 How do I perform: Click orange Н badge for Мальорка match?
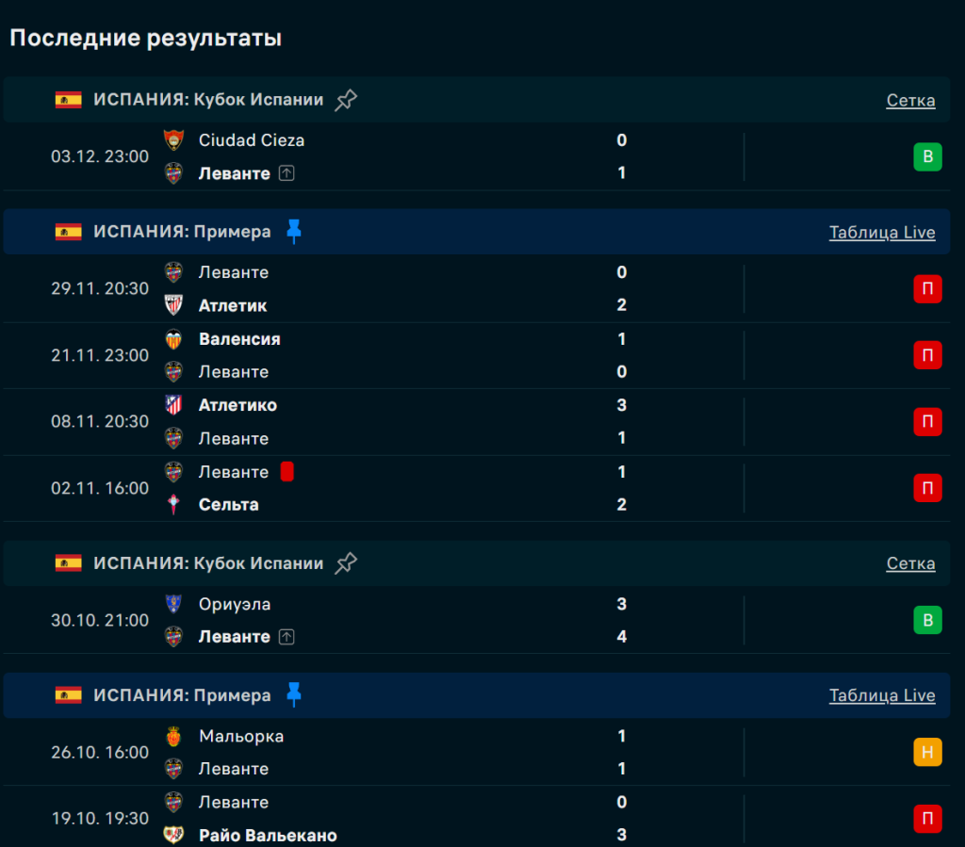[x=927, y=752]
